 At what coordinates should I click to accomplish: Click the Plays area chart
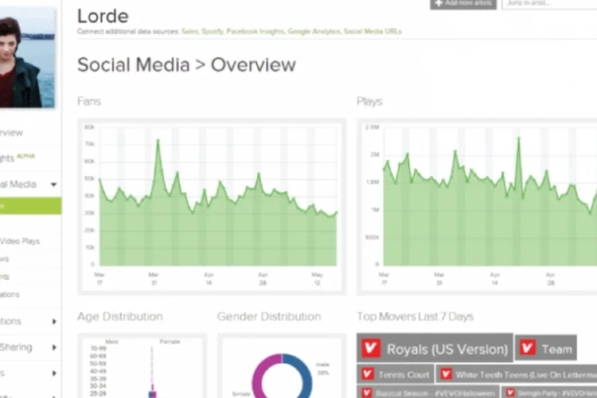(477, 206)
